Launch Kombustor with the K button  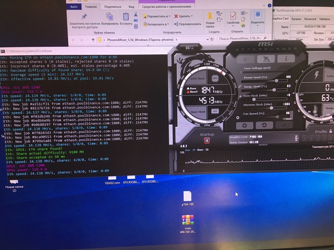[246, 60]
